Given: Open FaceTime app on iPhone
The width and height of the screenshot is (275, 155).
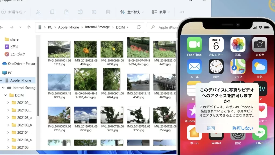Looking at the screenshot, I should point(194,44).
